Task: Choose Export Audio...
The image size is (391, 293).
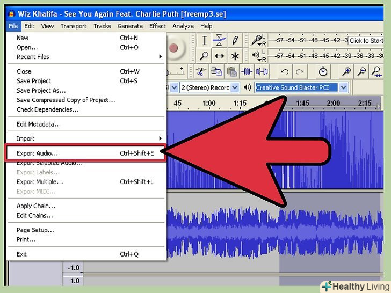Action: tap(86, 153)
